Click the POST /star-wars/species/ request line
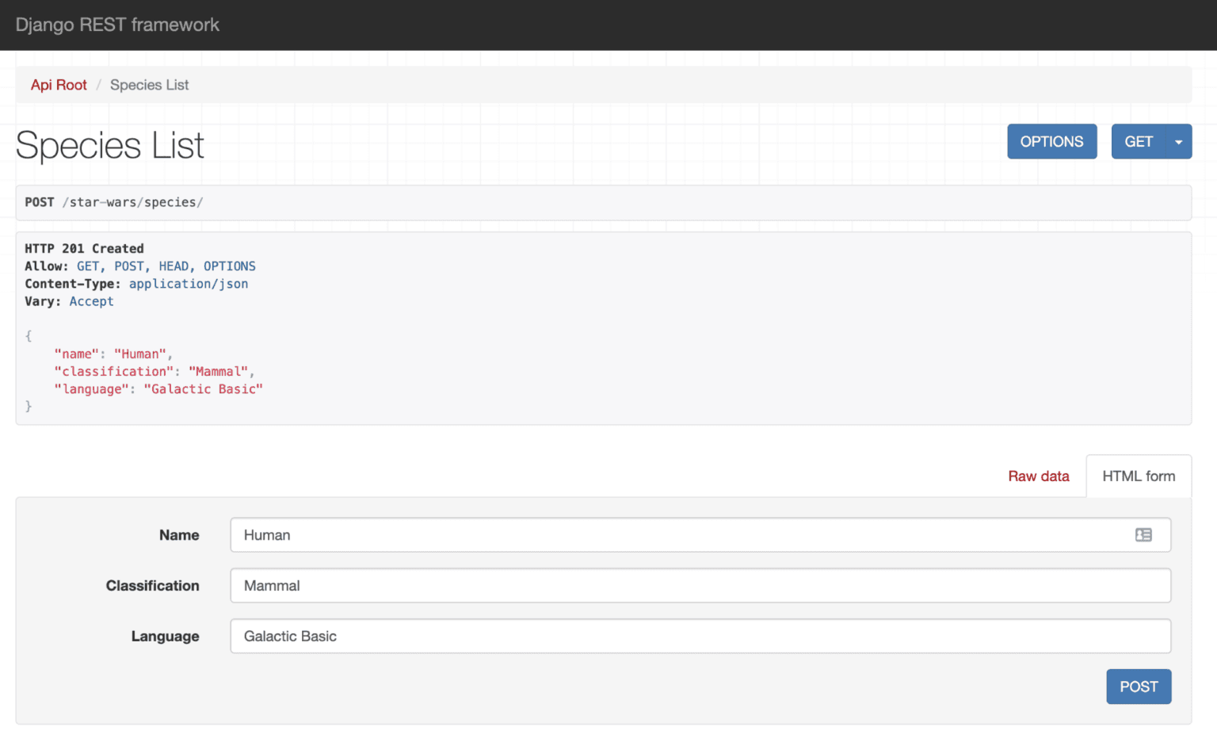The image size is (1217, 746). [x=114, y=202]
